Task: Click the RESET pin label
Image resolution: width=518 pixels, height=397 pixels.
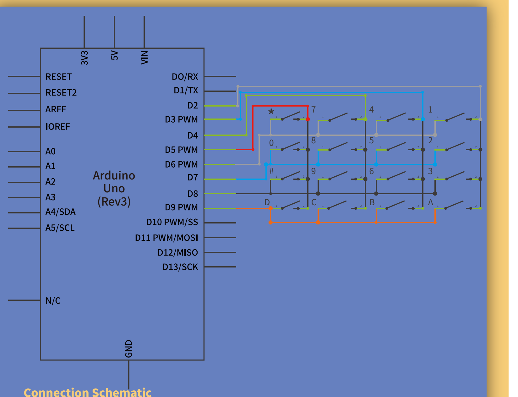Action: (59, 77)
